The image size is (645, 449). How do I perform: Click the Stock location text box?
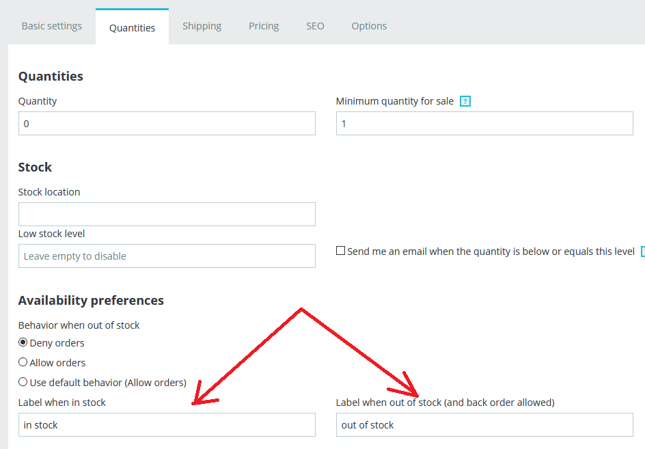point(167,214)
